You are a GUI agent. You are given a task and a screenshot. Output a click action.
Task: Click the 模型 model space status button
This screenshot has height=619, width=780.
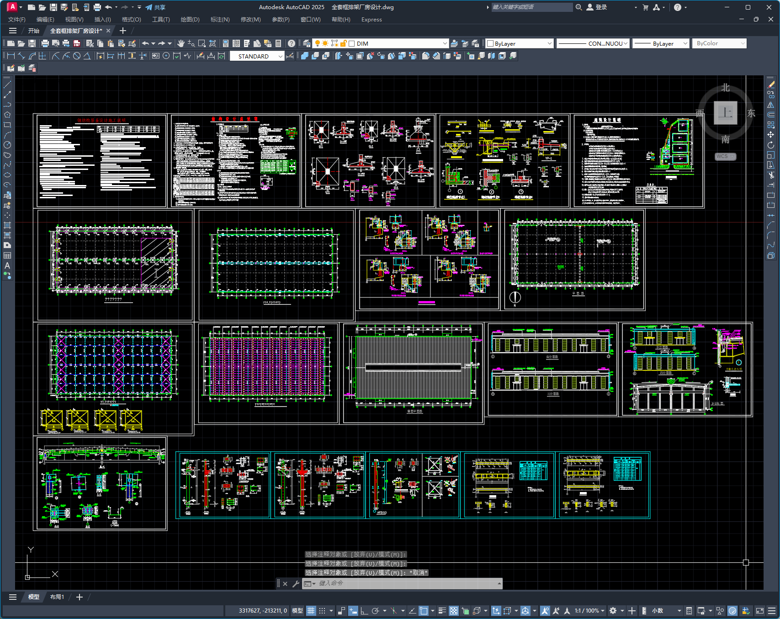pyautogui.click(x=297, y=611)
